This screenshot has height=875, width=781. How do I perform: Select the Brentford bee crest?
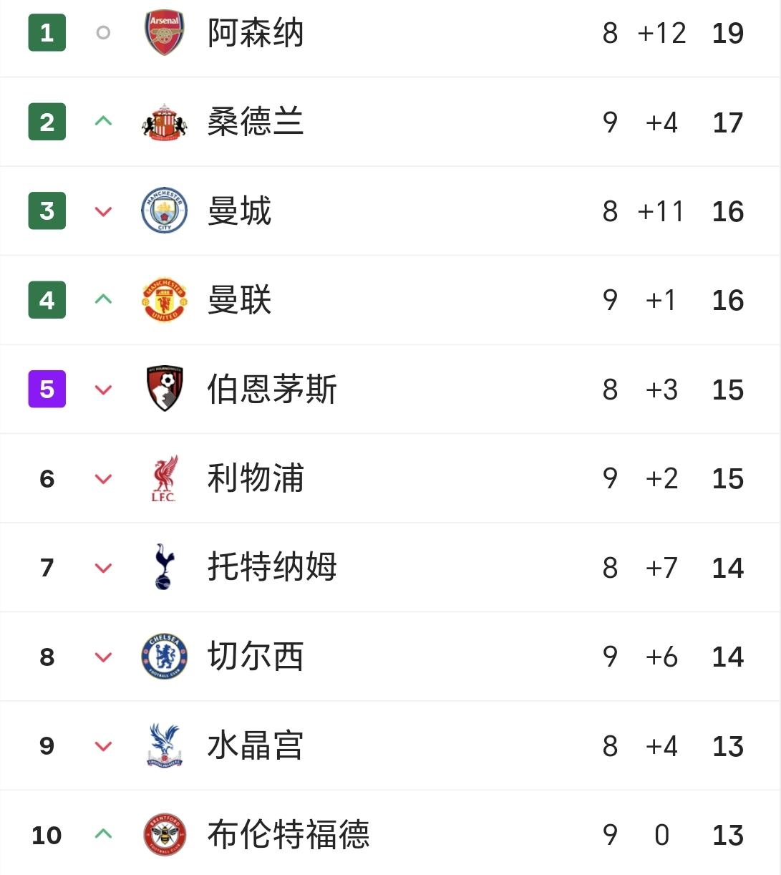[x=165, y=835]
